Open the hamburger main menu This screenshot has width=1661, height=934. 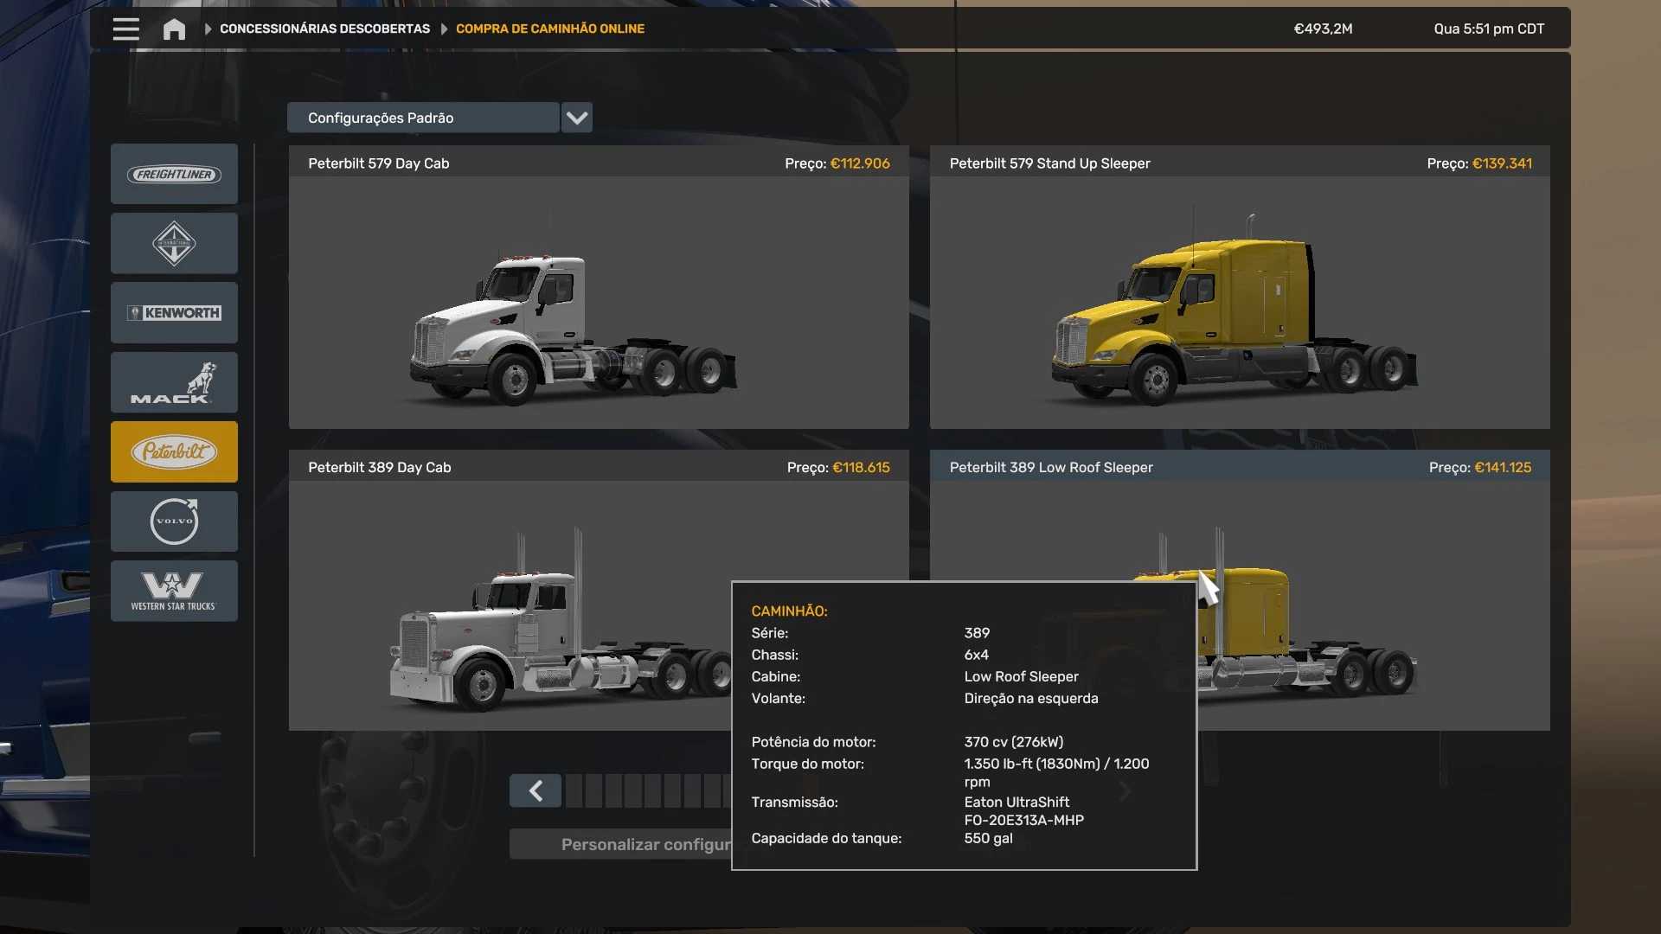coord(125,29)
